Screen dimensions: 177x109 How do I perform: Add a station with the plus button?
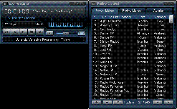pos(97,102)
